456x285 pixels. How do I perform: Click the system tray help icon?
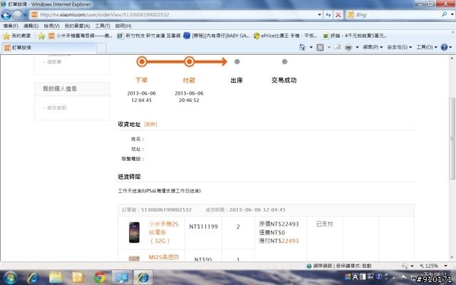(378, 276)
